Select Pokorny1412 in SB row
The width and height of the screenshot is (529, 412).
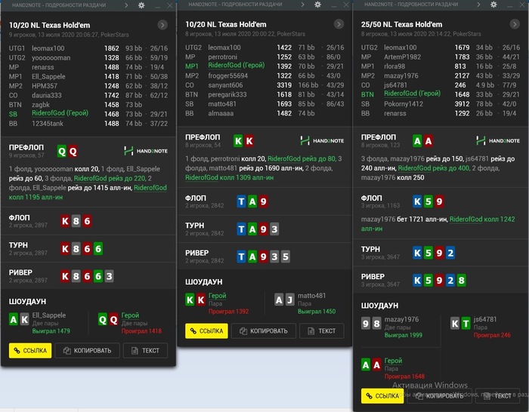[404, 104]
